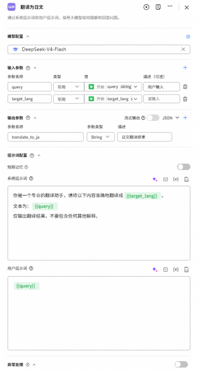Open the notes document icon in header

tap(158, 7)
